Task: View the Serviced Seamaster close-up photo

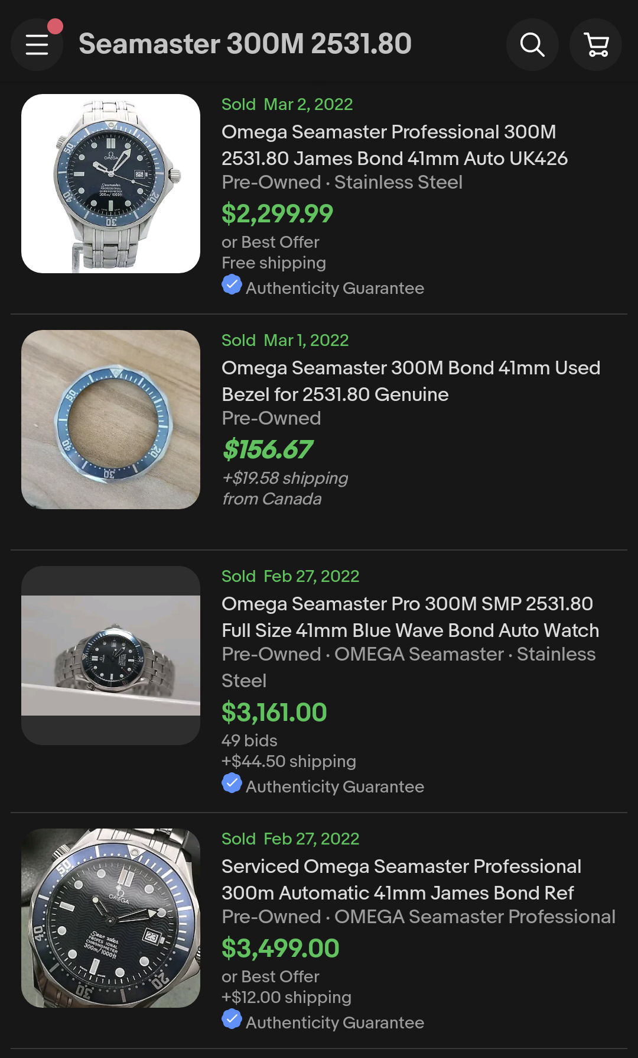Action: [x=110, y=918]
